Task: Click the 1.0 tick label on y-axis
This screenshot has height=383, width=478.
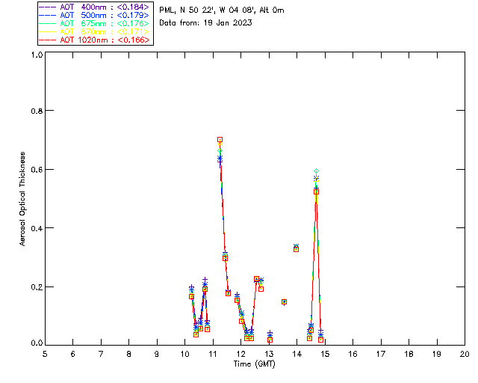Action: [x=36, y=55]
